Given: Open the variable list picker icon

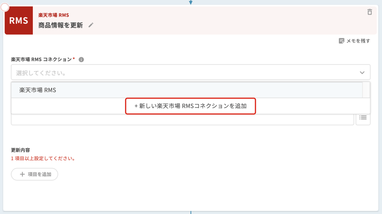Looking at the screenshot, I should (362, 117).
